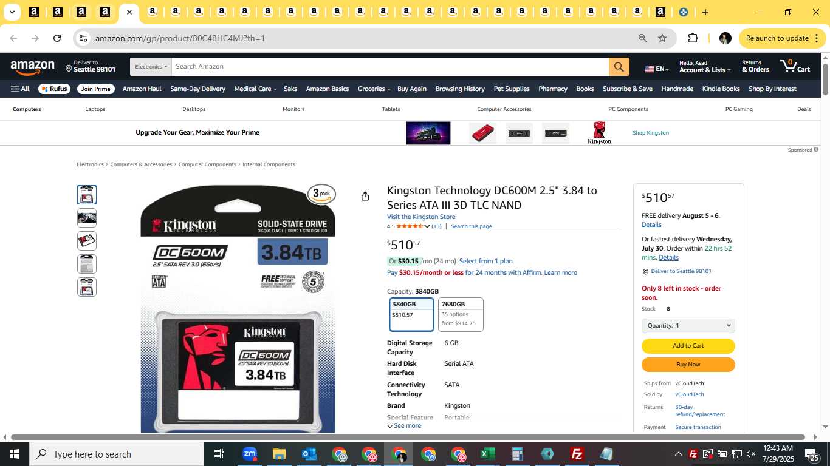Viewport: 830px width, 466px height.
Task: Click the 30-day refund/replacement link
Action: [700, 411]
